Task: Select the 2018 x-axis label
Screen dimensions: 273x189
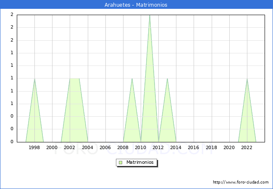Action: tap(211, 147)
